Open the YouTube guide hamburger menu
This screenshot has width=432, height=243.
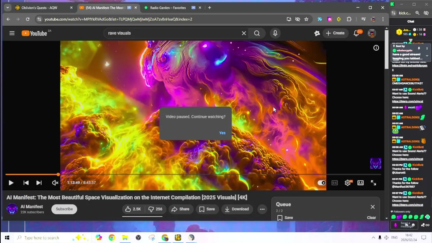click(x=12, y=33)
